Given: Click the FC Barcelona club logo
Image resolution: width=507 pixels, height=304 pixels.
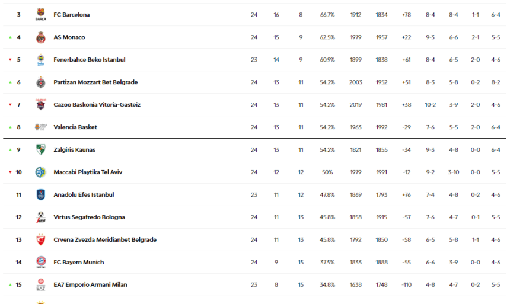Looking at the screenshot, I should click(40, 15).
